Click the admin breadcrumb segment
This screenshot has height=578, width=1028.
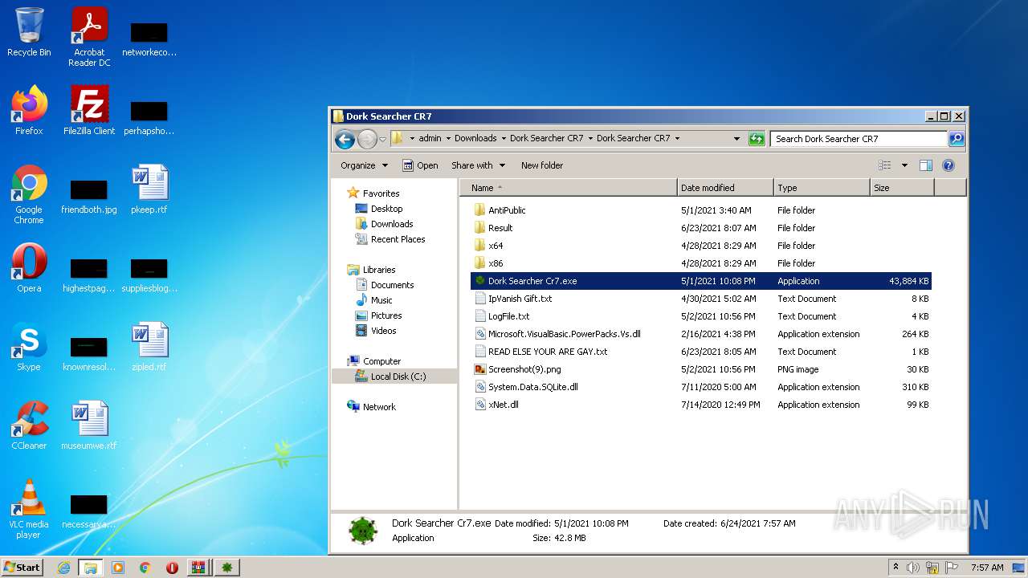click(x=430, y=138)
